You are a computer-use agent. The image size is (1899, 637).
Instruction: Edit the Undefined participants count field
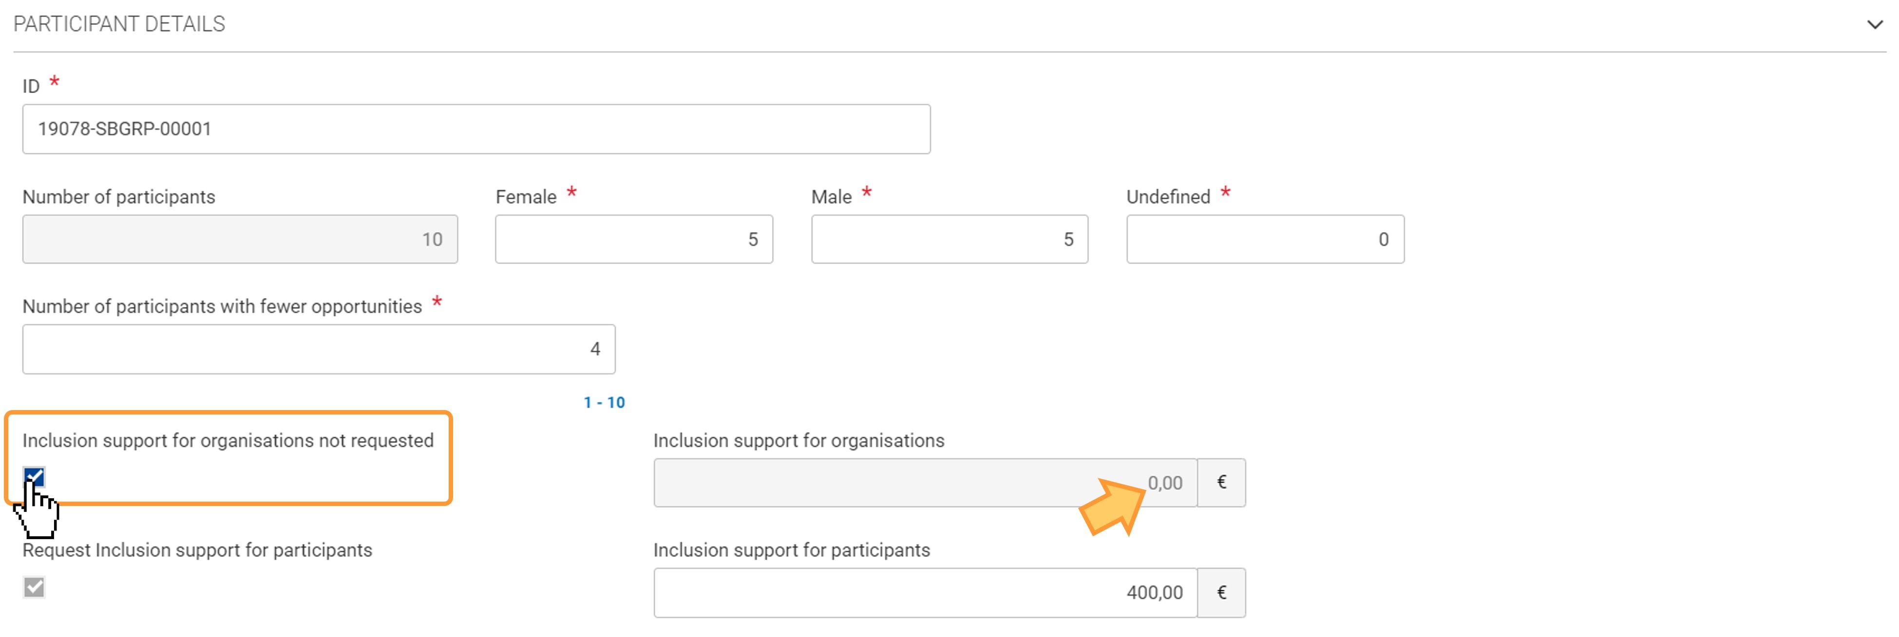tap(1265, 240)
